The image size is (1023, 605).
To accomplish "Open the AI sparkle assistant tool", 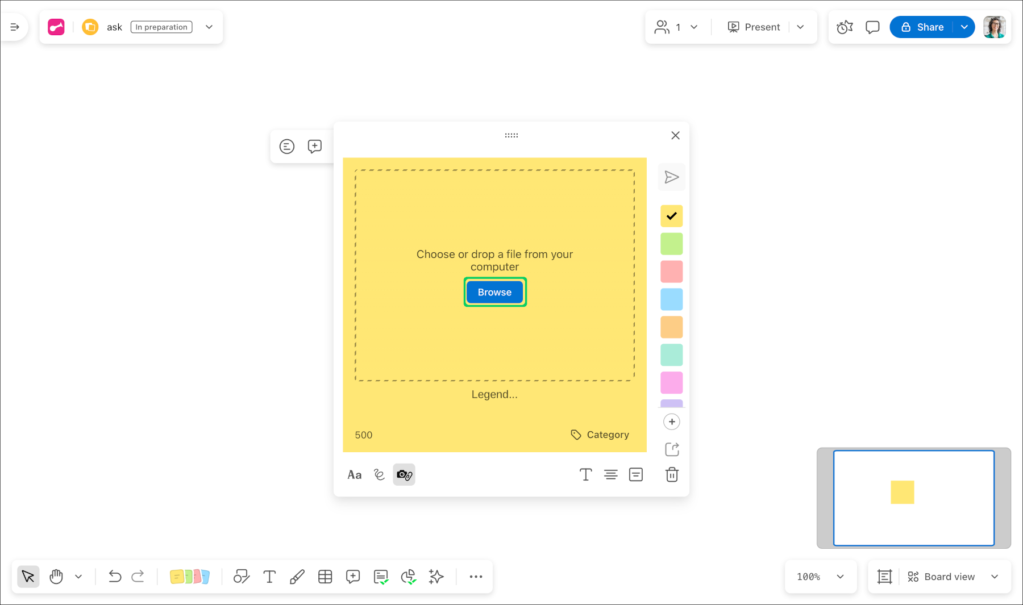I will coord(436,577).
